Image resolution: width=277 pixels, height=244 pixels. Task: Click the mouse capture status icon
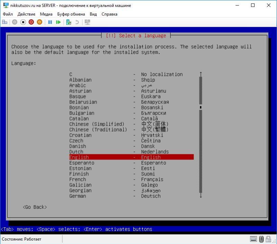pyautogui.click(x=261, y=239)
